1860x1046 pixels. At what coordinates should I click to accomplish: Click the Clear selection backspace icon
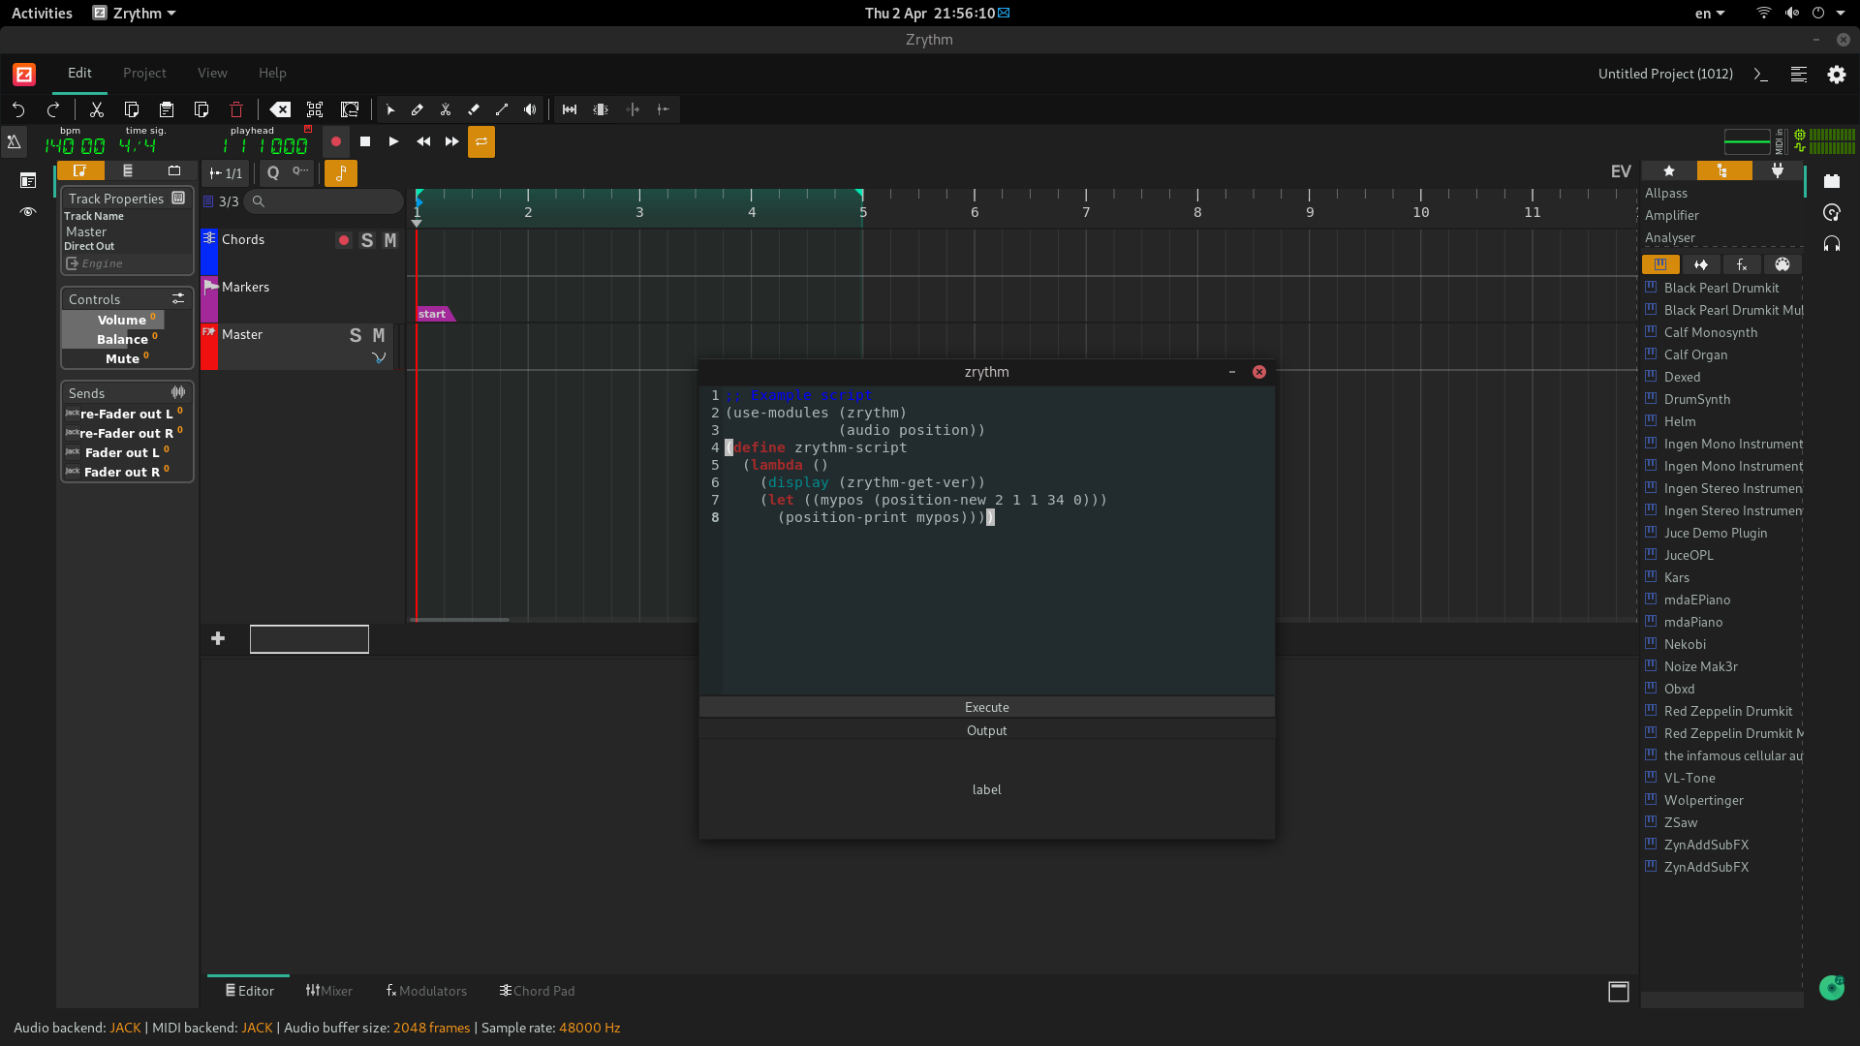click(x=280, y=109)
